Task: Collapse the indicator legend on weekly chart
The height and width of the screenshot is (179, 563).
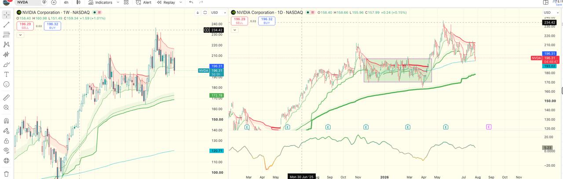Action: pyautogui.click(x=20, y=35)
